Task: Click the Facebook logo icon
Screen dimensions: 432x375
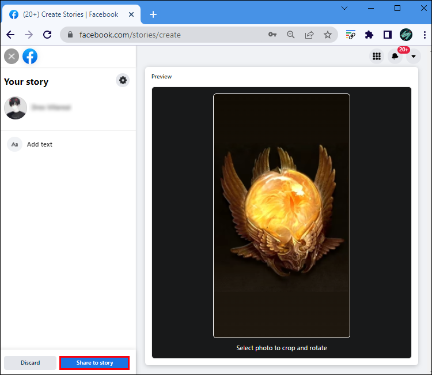Action: point(30,56)
